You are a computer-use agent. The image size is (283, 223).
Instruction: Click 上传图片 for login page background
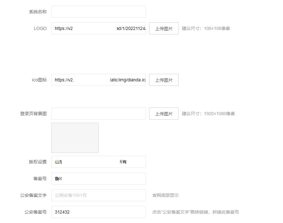coord(164,114)
